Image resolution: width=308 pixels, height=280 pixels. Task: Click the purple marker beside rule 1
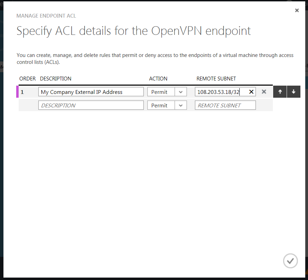(x=17, y=92)
